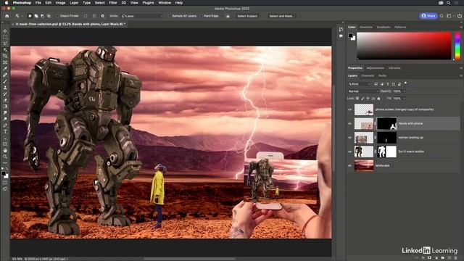Toggle the Object Finder checkbox

58,16
